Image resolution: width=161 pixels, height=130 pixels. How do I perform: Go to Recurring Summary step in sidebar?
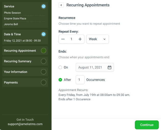18,61
